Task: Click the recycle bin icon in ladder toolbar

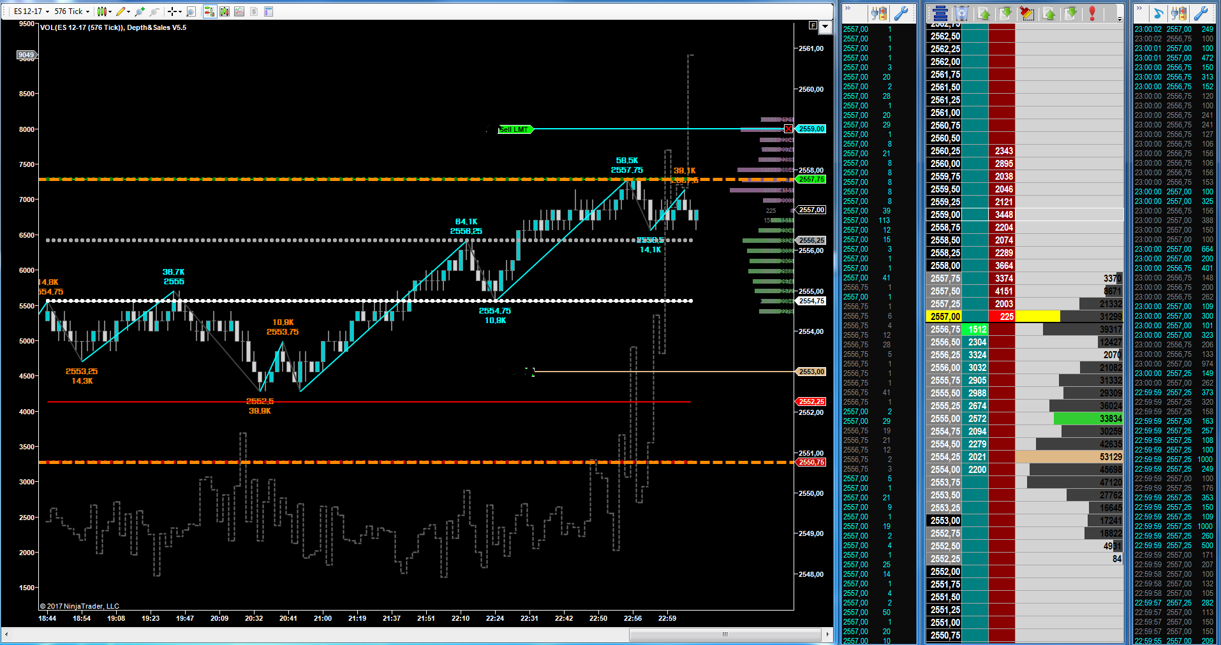Action: 962,13
